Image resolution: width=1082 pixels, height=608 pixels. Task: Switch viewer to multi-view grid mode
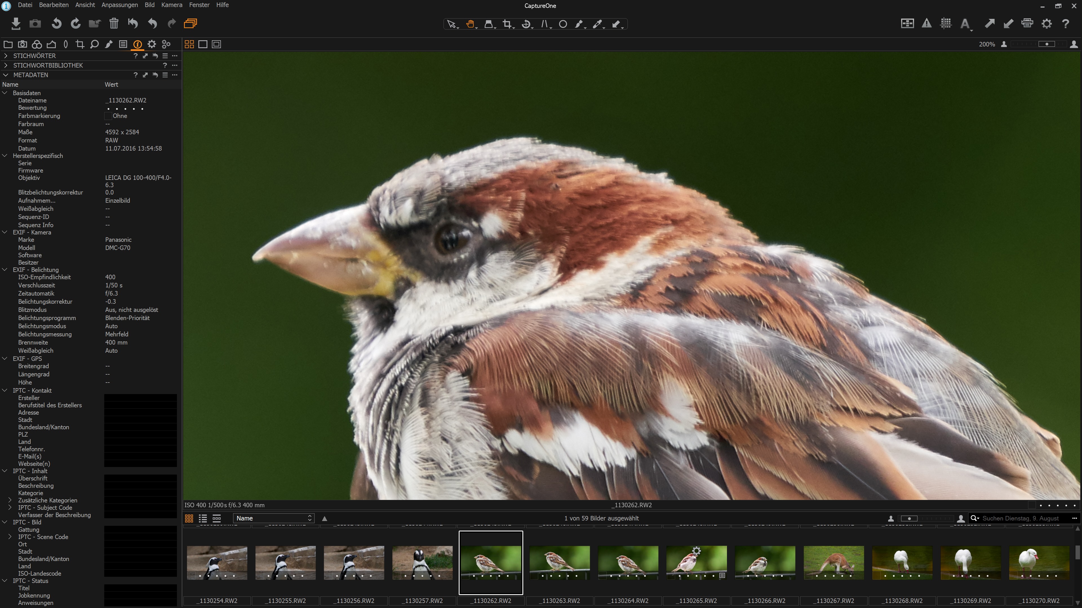(x=189, y=44)
